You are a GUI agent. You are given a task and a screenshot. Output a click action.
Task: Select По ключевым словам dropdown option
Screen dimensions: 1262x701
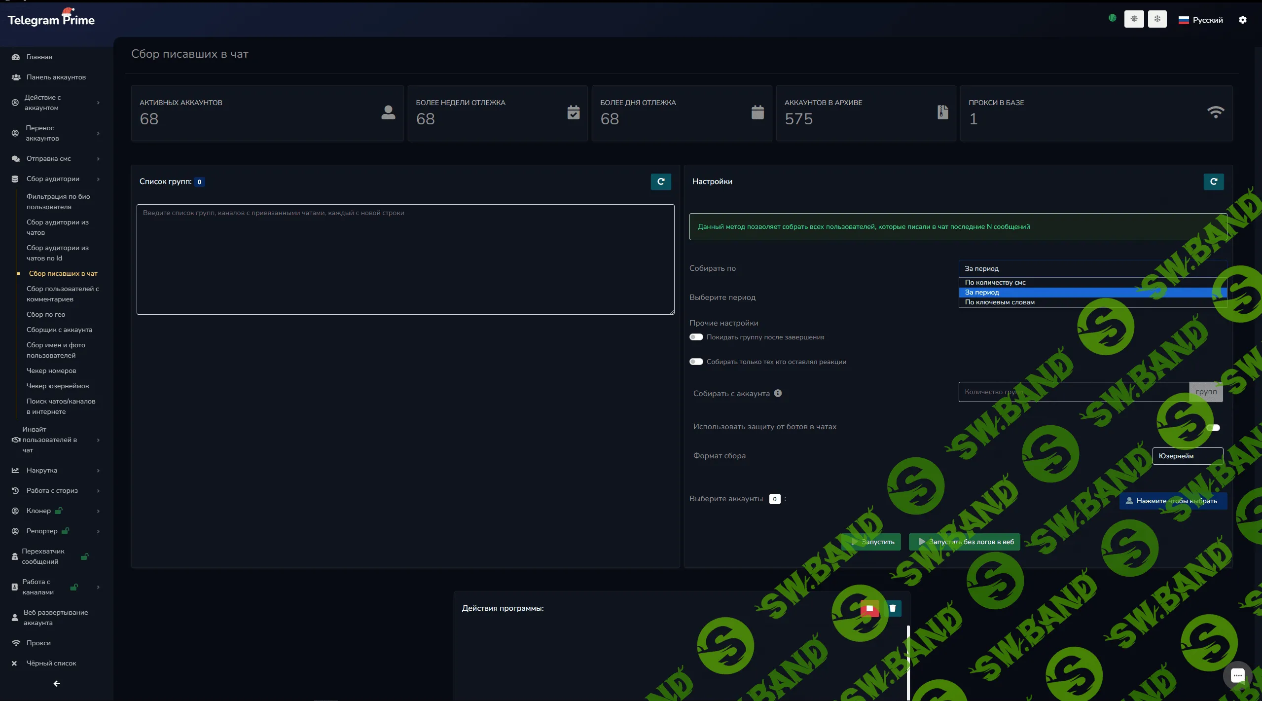999,302
